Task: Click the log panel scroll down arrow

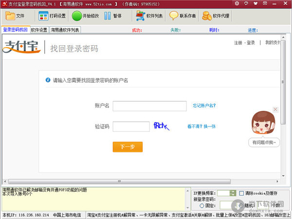Action: coord(187,208)
